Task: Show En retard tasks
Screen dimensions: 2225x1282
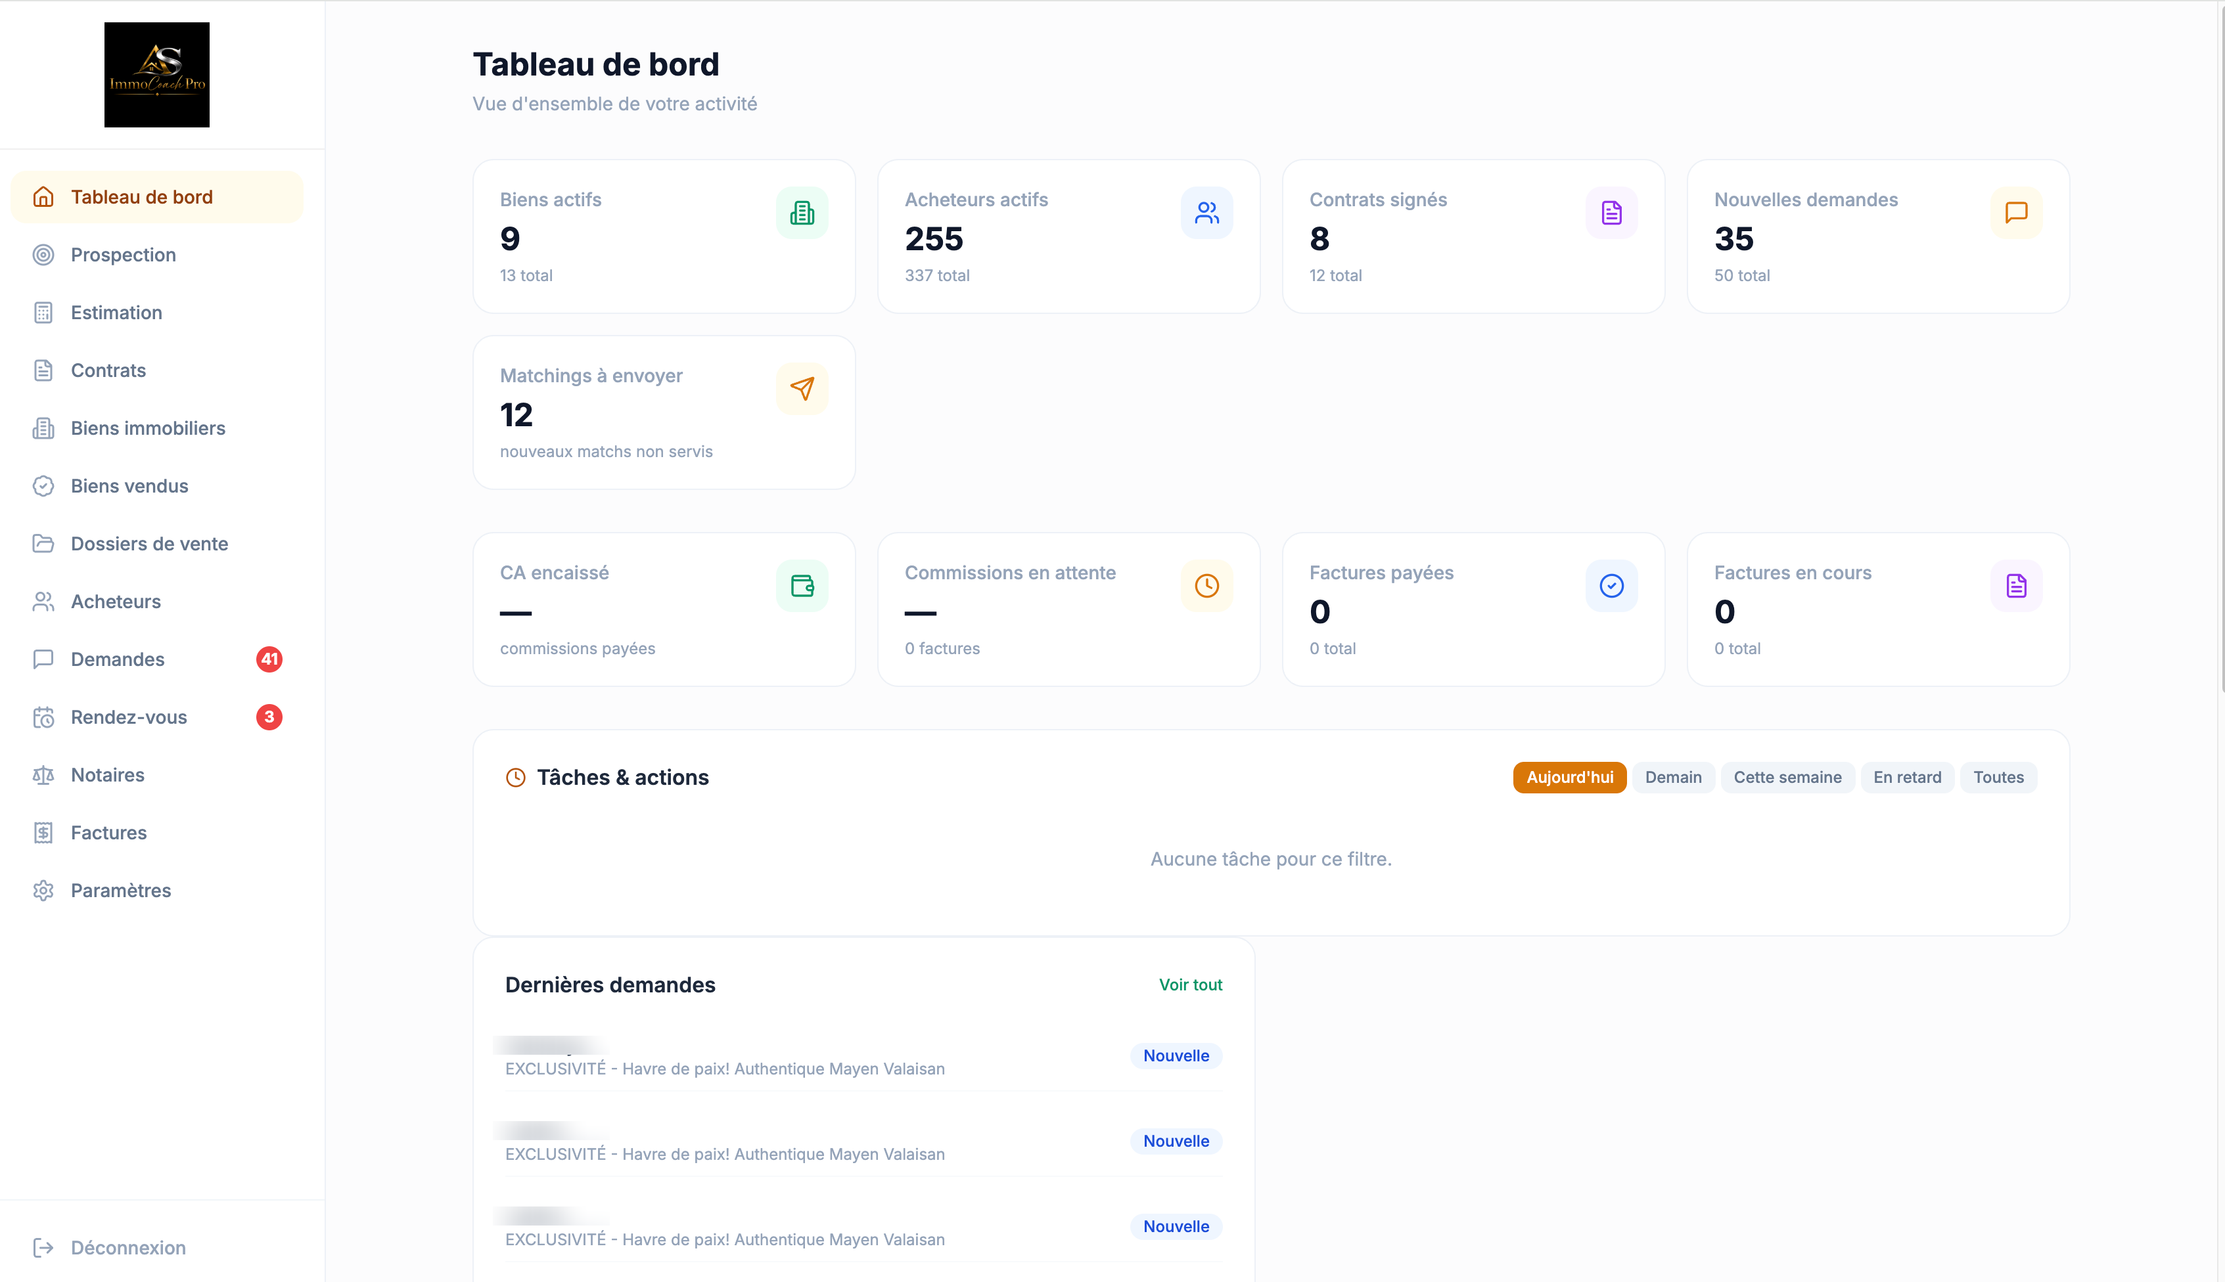Action: pyautogui.click(x=1907, y=778)
